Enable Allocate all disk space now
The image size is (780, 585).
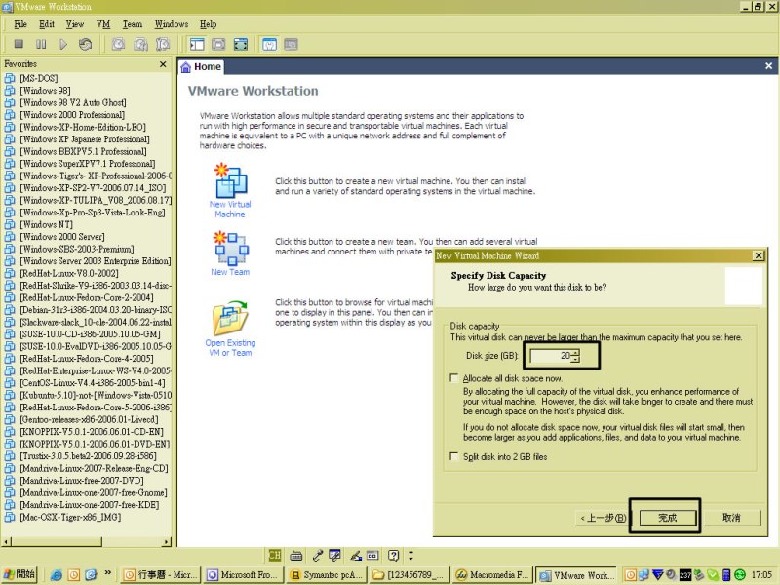click(x=453, y=378)
